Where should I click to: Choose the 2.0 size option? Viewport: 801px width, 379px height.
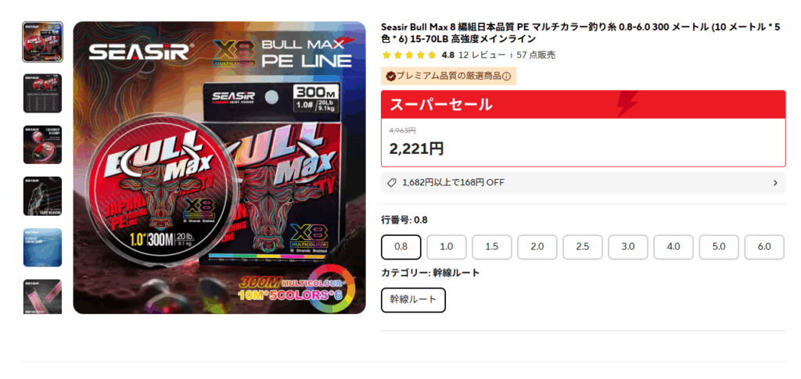coord(537,247)
